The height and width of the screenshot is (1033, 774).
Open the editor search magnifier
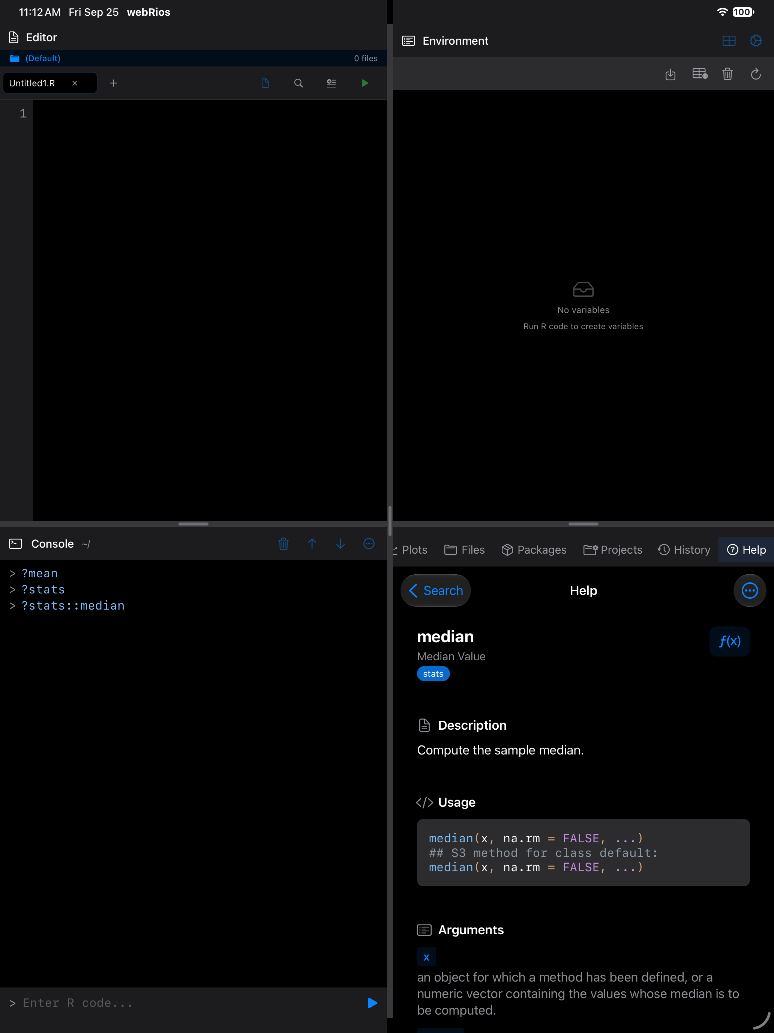tap(298, 83)
